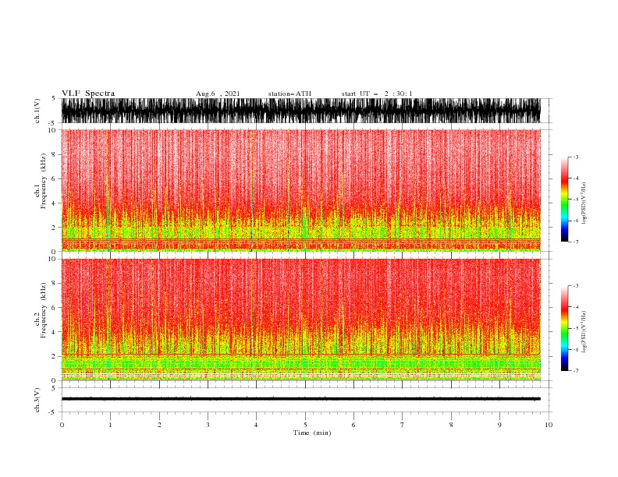Click the 'station=ATH' label
The image size is (618, 477).
[x=289, y=94]
